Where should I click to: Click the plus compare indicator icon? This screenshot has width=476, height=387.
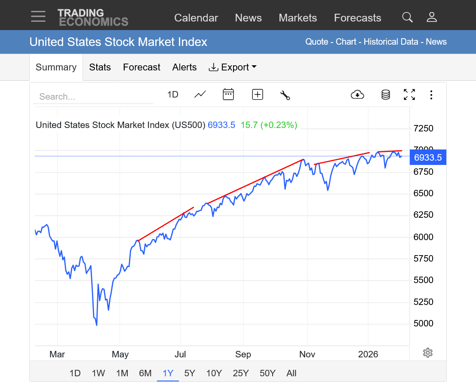[x=258, y=94]
